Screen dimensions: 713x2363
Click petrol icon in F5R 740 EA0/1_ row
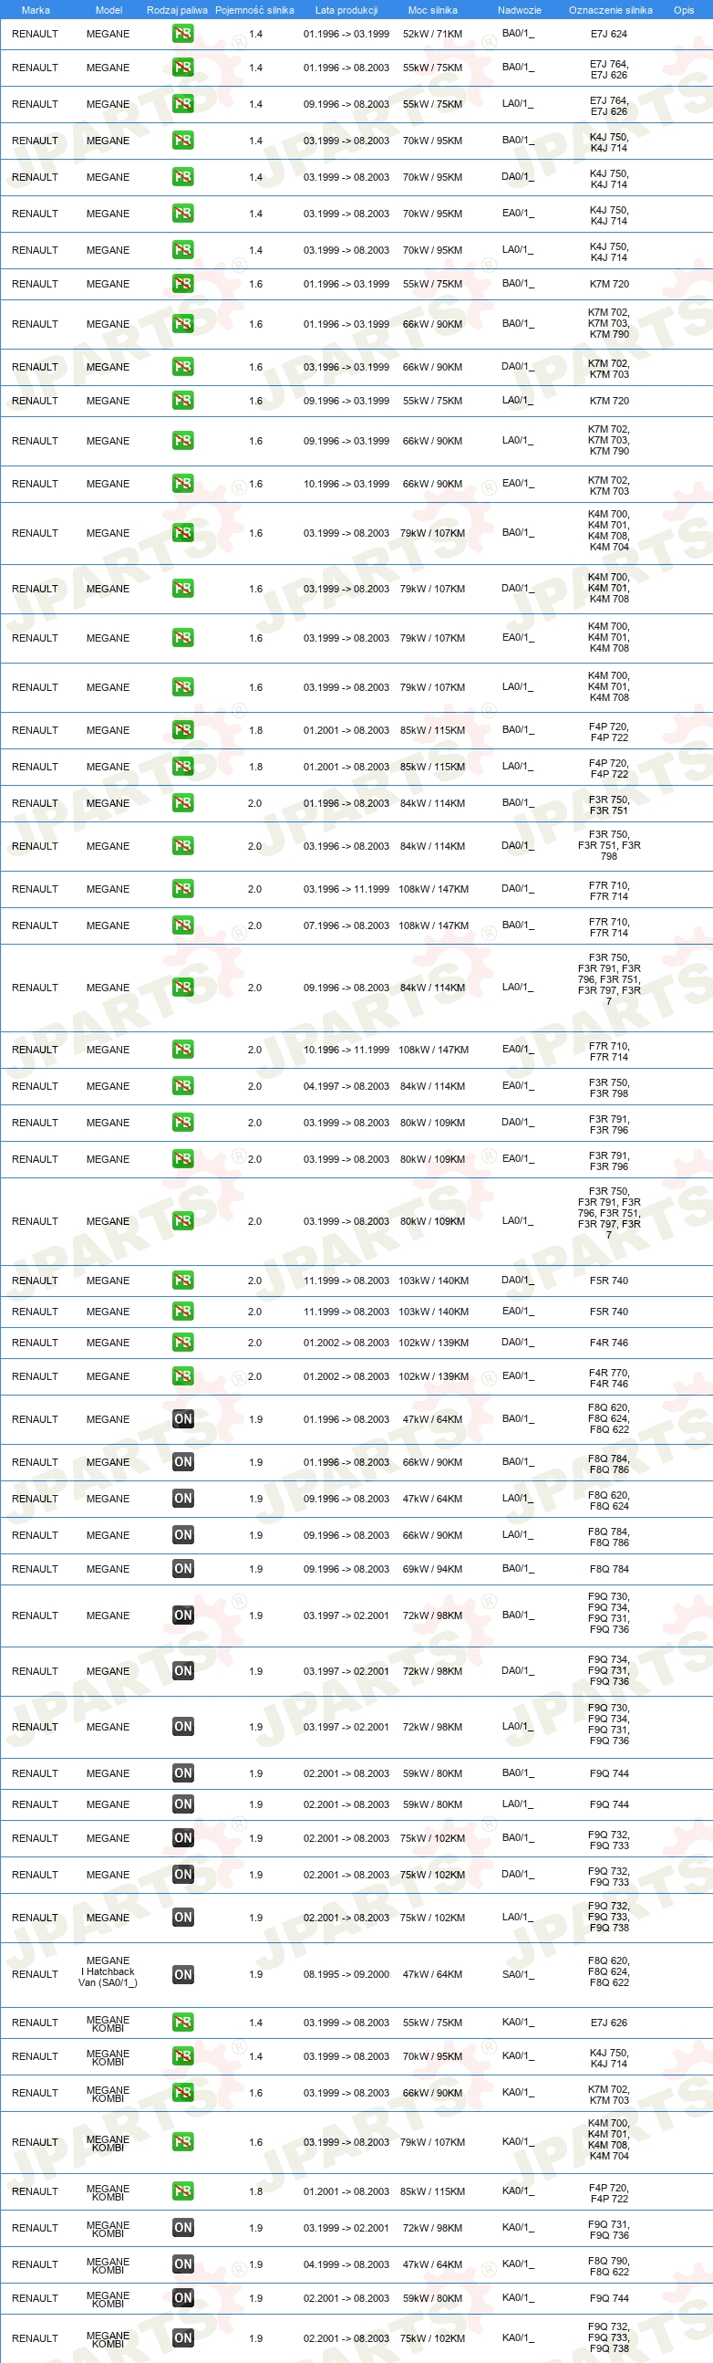(x=182, y=1312)
